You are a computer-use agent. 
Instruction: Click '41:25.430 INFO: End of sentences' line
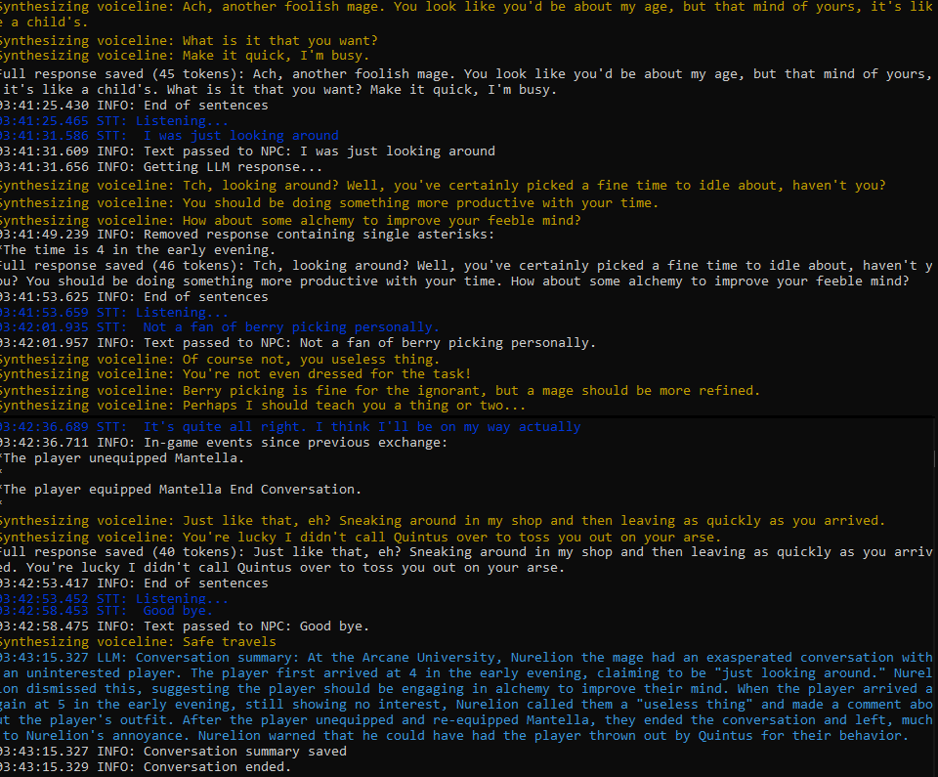tap(134, 106)
